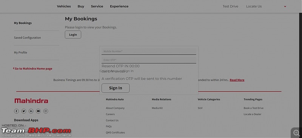Open Mahindra Twitter page icon
The width and height of the screenshot is (302, 138).
[x=24, y=111]
